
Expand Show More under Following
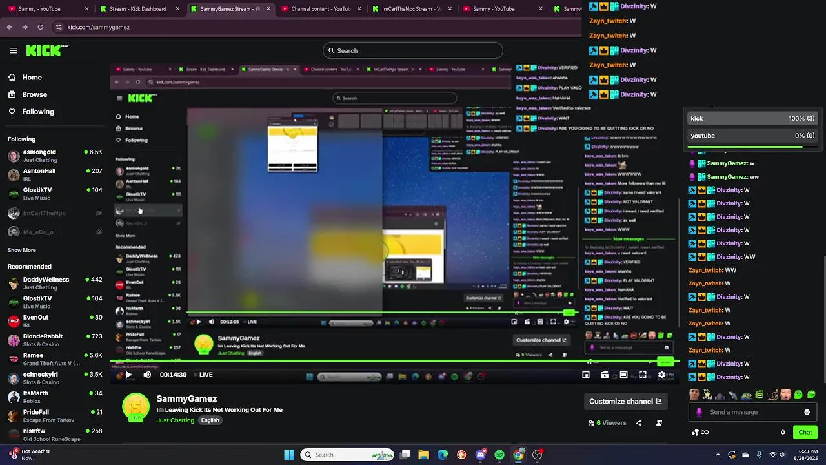pyautogui.click(x=22, y=250)
